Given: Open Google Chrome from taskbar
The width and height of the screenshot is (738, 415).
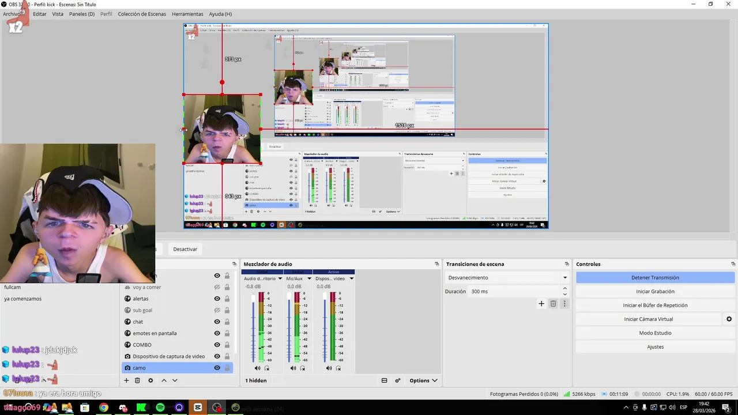Looking at the screenshot, I should 104,408.
